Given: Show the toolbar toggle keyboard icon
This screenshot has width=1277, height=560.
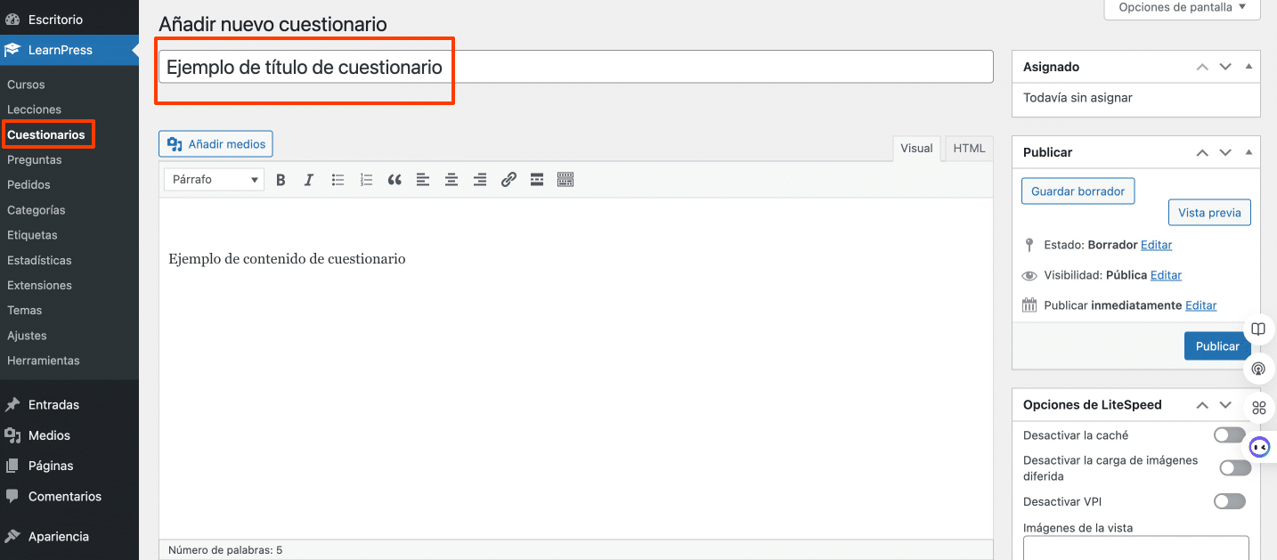Looking at the screenshot, I should pos(565,180).
